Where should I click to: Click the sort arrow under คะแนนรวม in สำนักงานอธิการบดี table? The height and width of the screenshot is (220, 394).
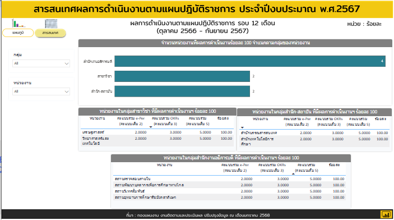pos(293,173)
